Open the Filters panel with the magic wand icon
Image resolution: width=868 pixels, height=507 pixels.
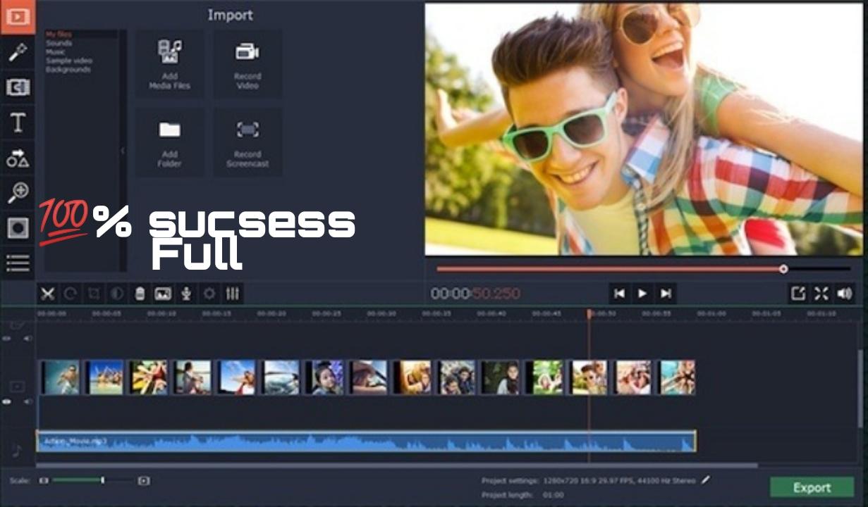coord(18,51)
